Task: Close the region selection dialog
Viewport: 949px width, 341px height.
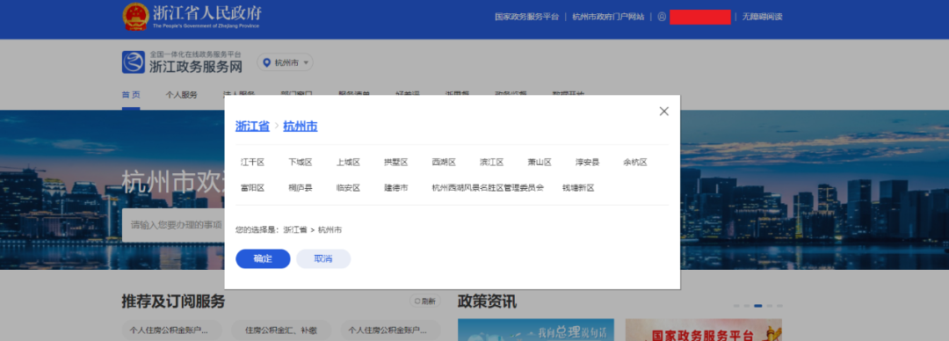Action: (x=664, y=112)
